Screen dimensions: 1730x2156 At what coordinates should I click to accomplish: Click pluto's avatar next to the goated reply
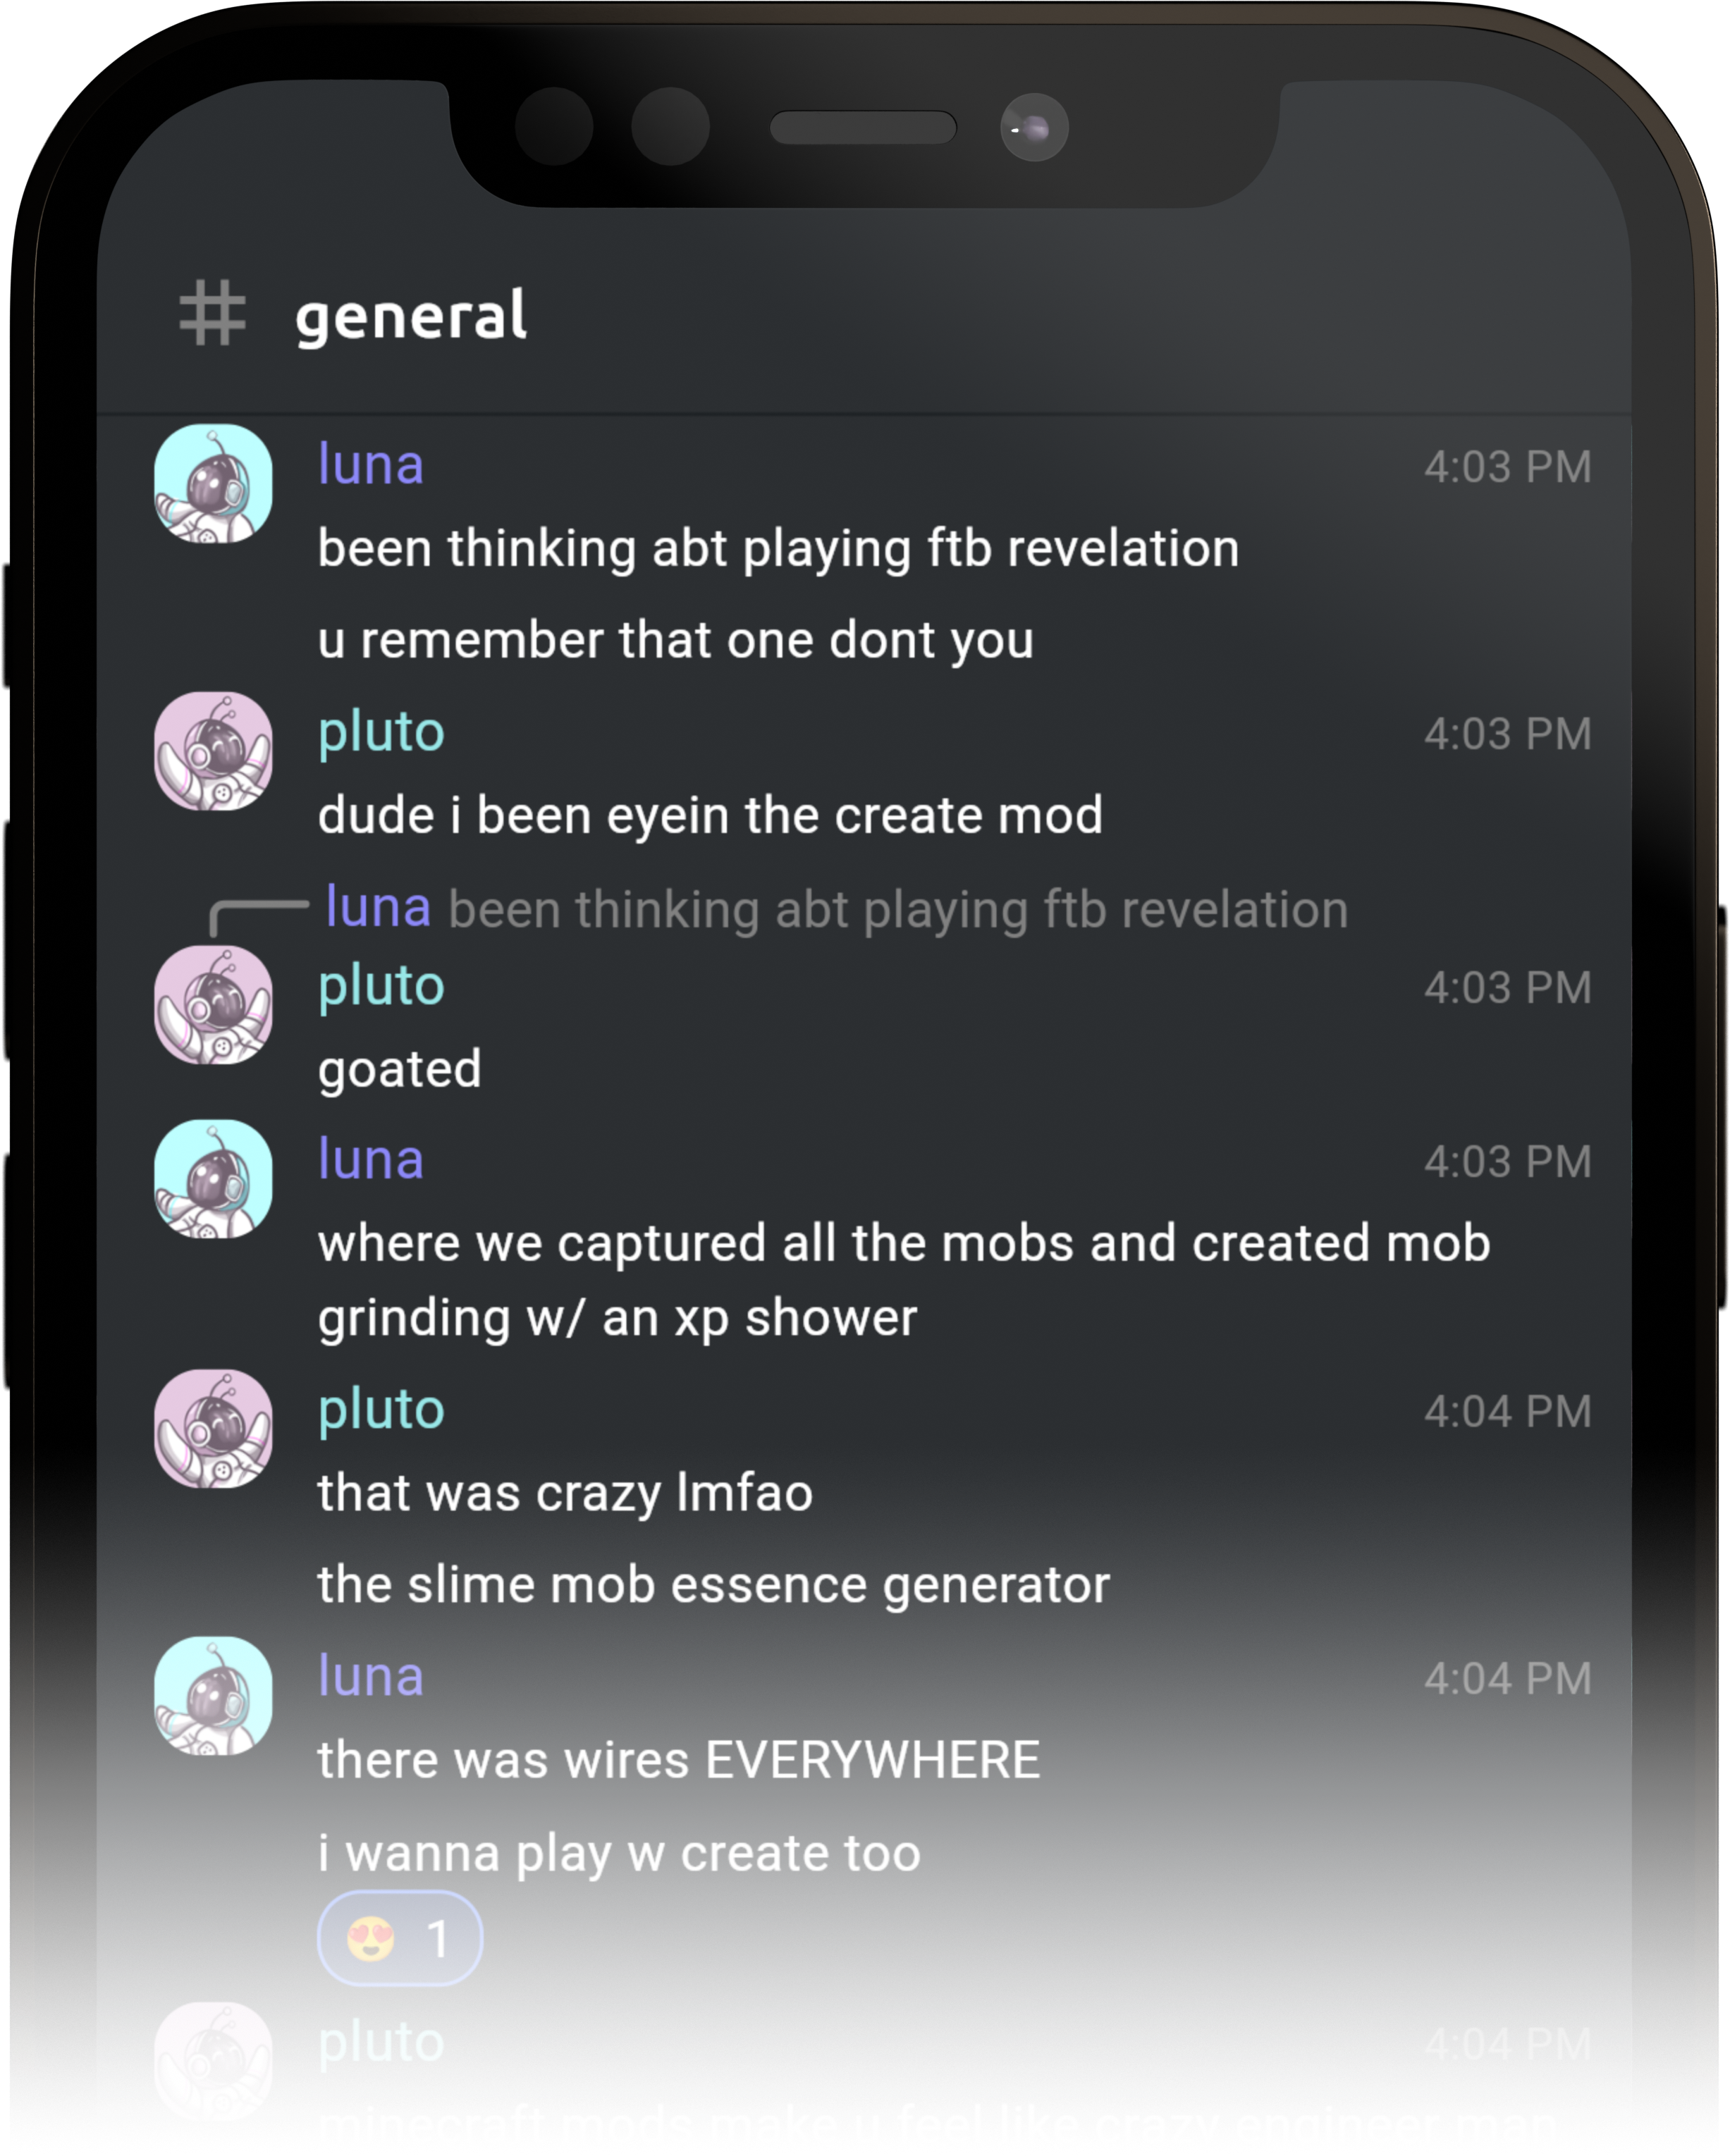point(213,1004)
